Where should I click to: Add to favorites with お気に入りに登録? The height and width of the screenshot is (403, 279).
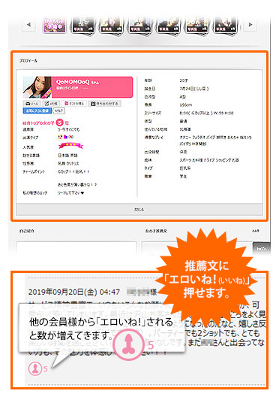37,111
